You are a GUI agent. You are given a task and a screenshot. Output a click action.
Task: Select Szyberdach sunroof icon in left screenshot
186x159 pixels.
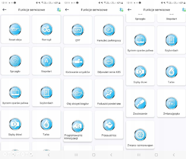point(46,92)
